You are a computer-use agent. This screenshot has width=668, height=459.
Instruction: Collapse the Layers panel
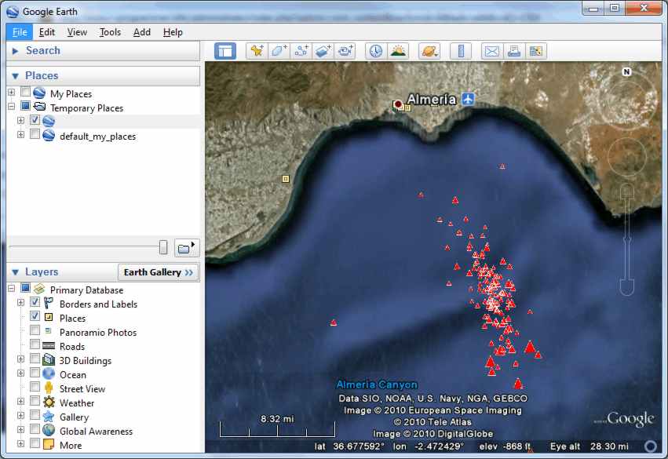coord(16,272)
